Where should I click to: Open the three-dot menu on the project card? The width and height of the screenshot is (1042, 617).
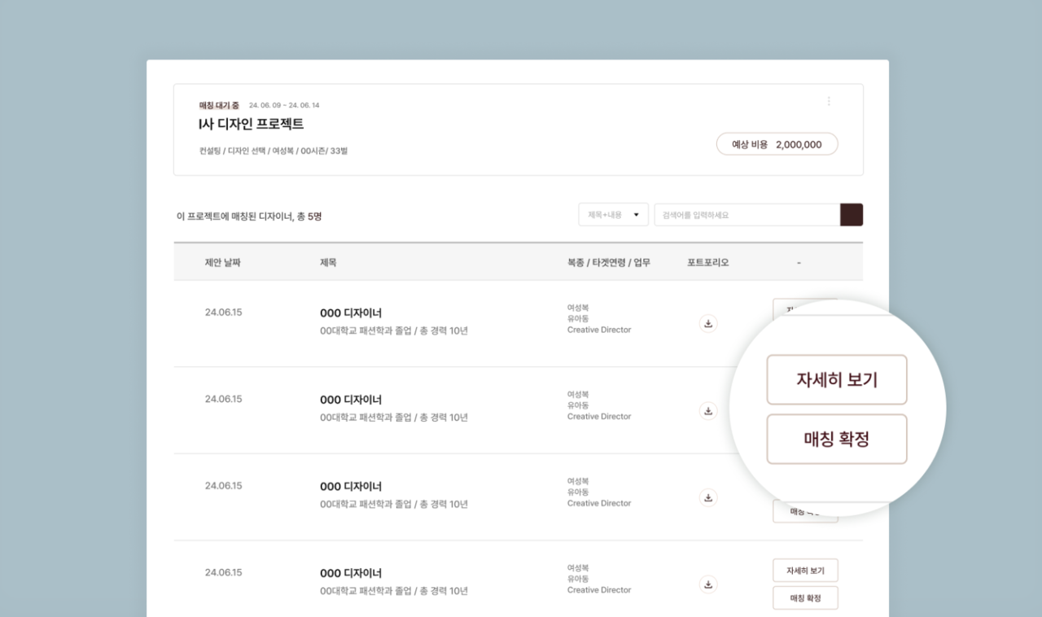point(829,101)
